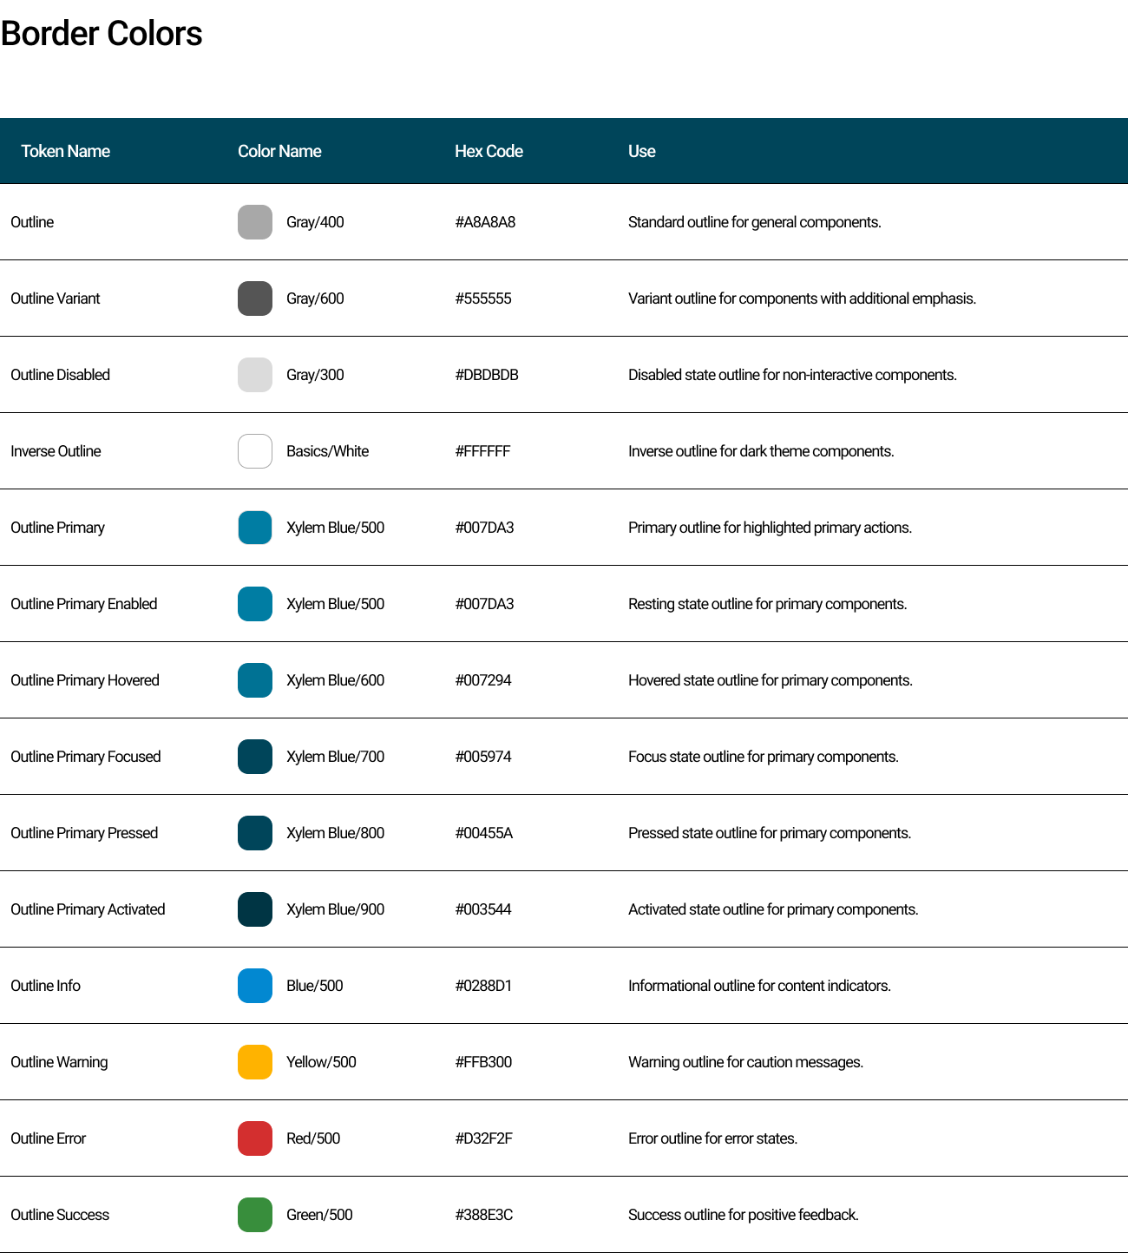
Task: Click the Blue/500 info color swatch
Action: click(x=254, y=986)
